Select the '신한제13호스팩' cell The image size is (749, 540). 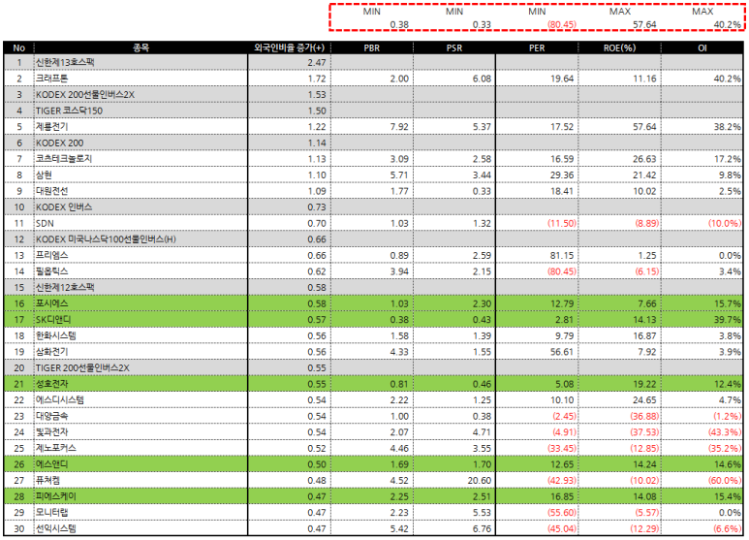coord(140,62)
